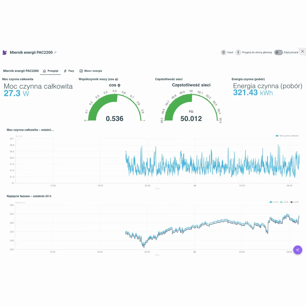This screenshot has width=306, height=306.
Task: Toggle L2-N series in voltage chart legend
Action: click(x=284, y=202)
